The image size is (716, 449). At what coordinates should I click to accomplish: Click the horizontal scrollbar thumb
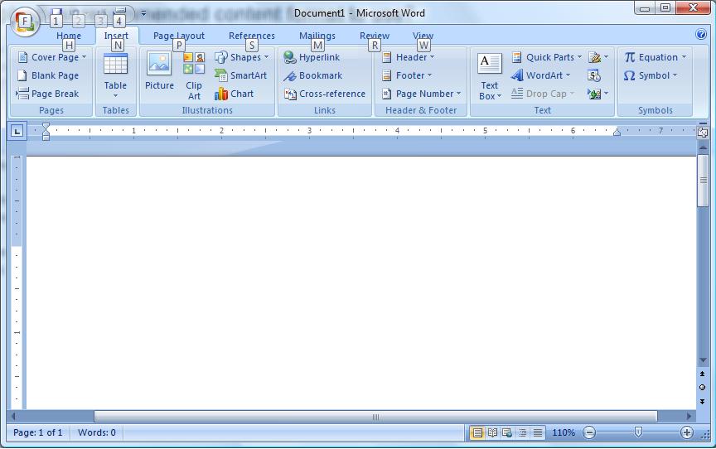pyautogui.click(x=375, y=417)
